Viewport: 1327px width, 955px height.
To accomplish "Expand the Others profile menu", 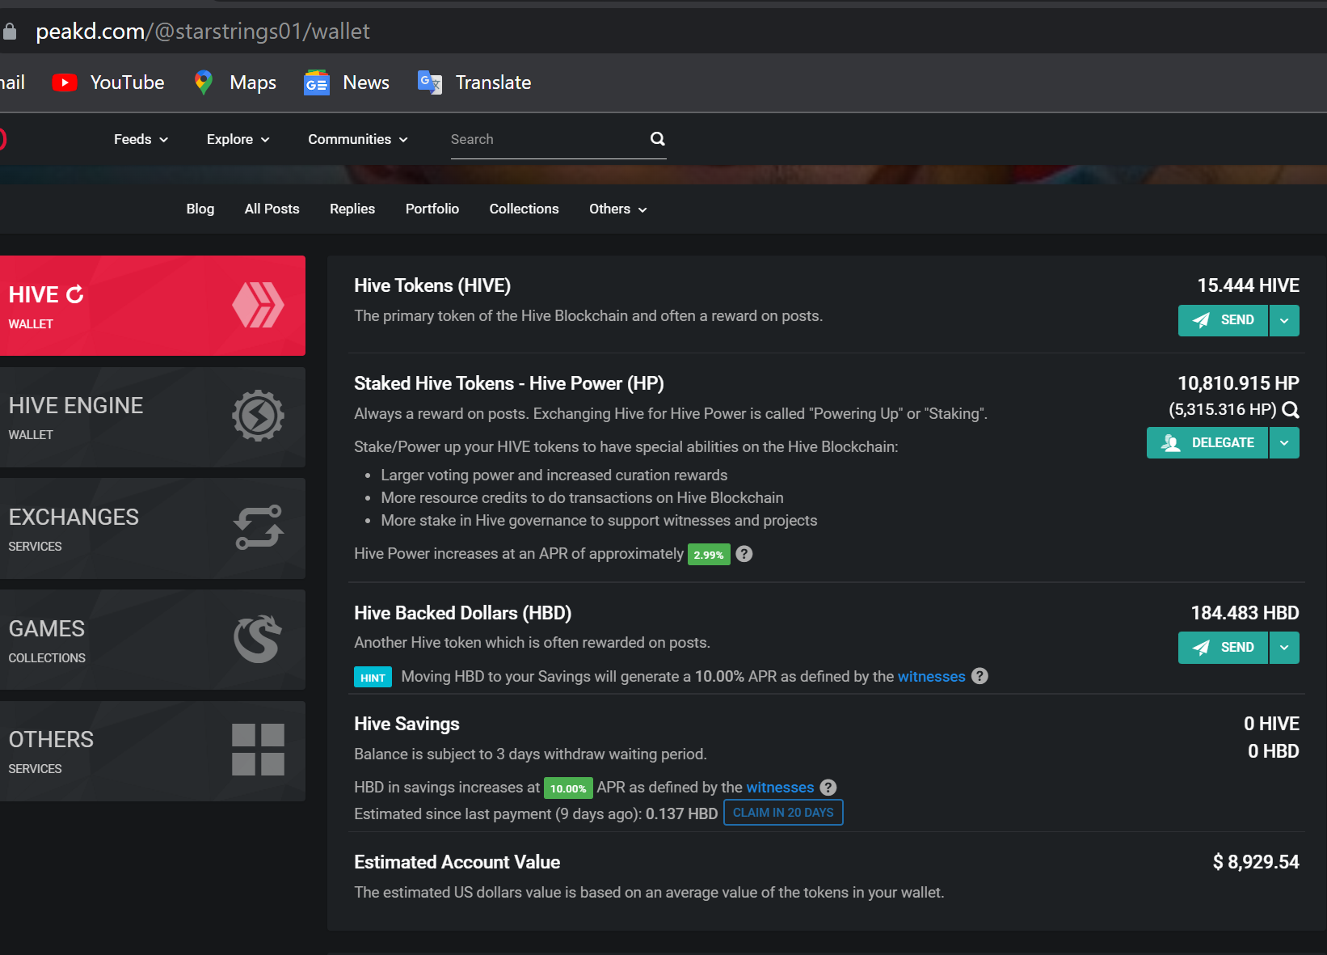I will click(618, 209).
